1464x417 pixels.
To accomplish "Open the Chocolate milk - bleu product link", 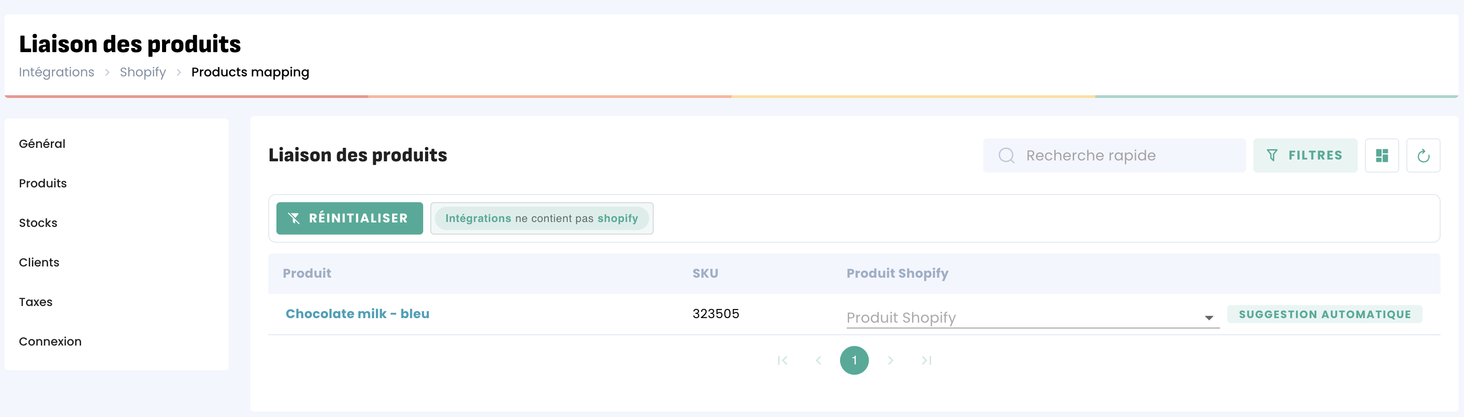I will click(357, 314).
